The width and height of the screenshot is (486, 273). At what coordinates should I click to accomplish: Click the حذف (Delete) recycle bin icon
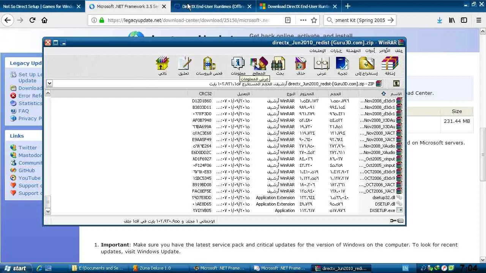(301, 66)
